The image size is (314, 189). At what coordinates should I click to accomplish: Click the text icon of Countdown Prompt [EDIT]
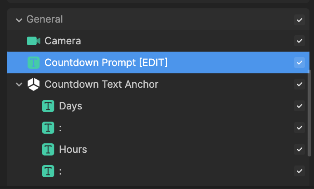point(34,62)
